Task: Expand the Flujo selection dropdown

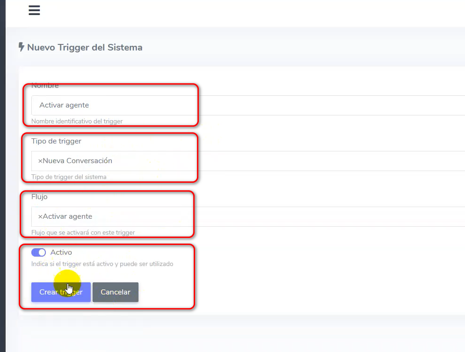Action: 281,216
